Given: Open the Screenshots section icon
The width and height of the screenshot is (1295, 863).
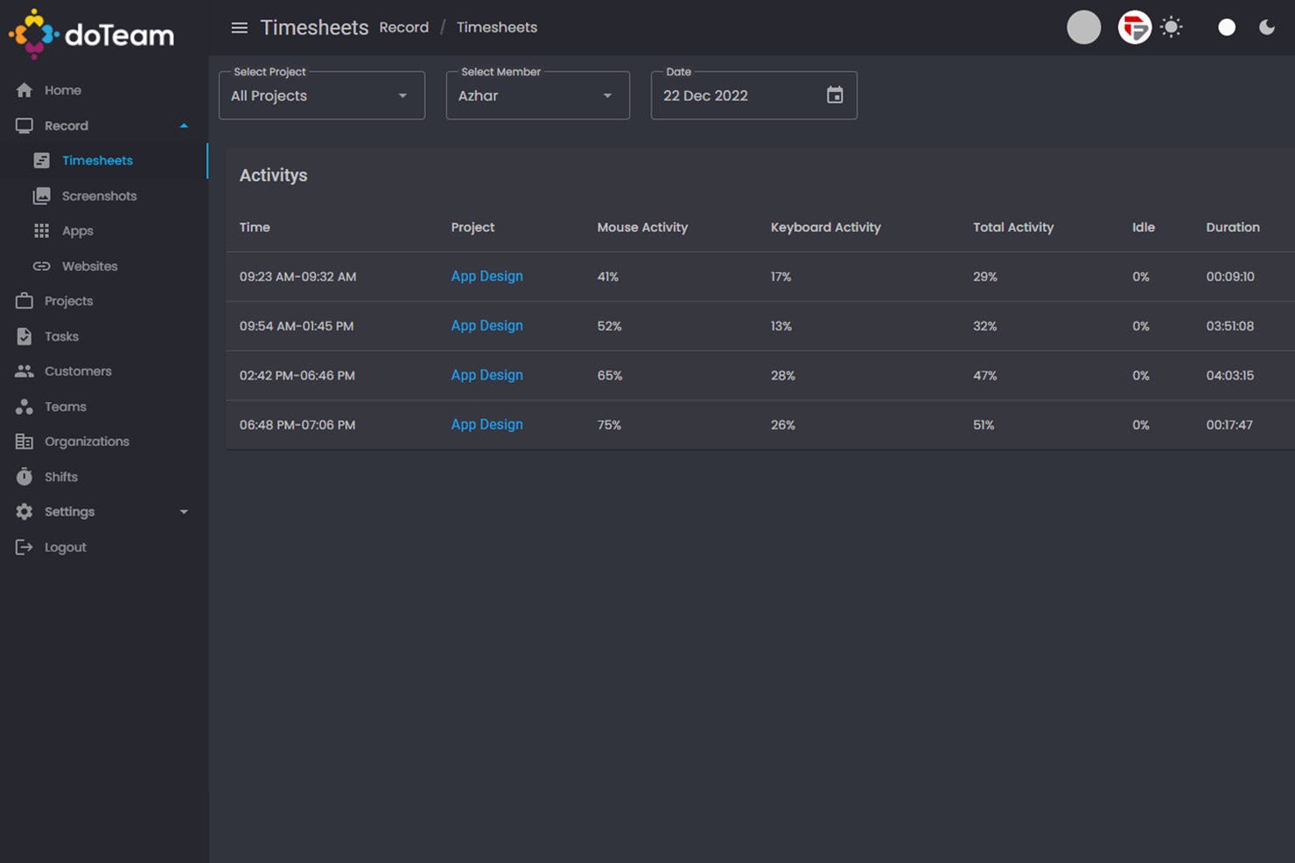Looking at the screenshot, I should pyautogui.click(x=41, y=195).
